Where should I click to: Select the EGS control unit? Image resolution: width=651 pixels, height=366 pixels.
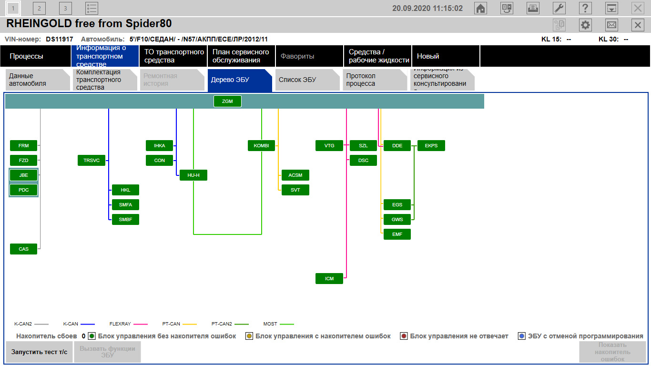[397, 205]
